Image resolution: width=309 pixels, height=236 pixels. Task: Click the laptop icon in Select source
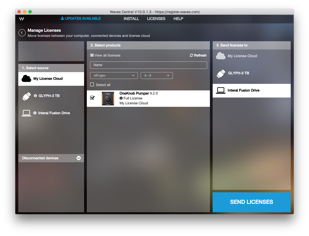[26, 113]
